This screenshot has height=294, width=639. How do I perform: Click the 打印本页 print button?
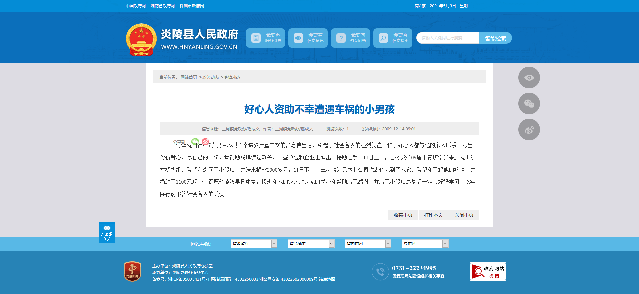[x=433, y=215]
